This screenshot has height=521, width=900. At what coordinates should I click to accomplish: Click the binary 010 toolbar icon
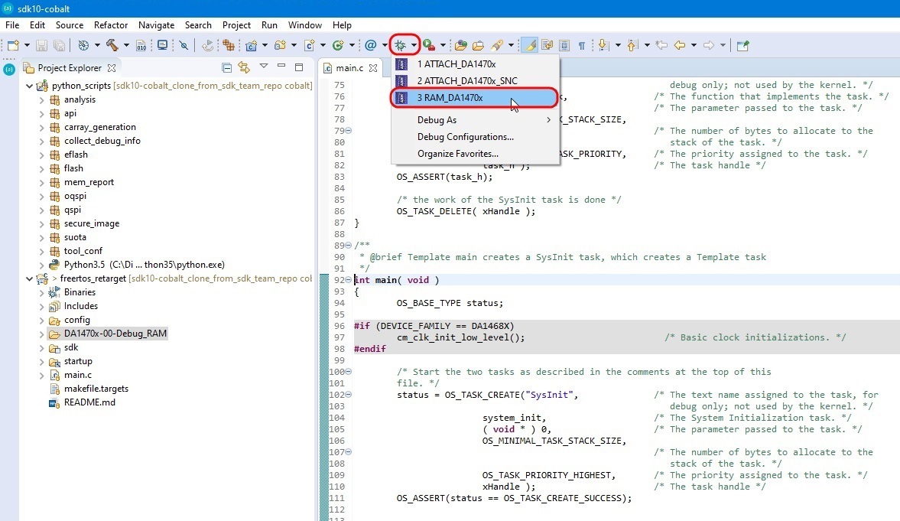click(141, 45)
